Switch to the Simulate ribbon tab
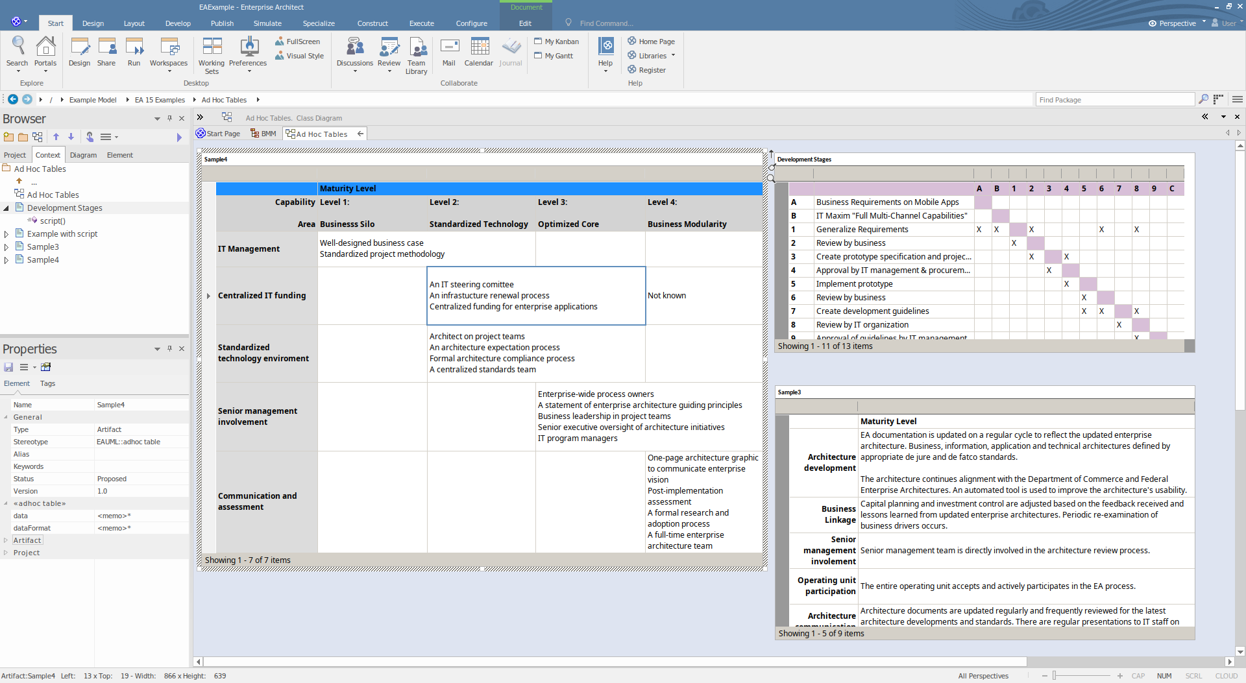This screenshot has height=683, width=1246. [267, 23]
